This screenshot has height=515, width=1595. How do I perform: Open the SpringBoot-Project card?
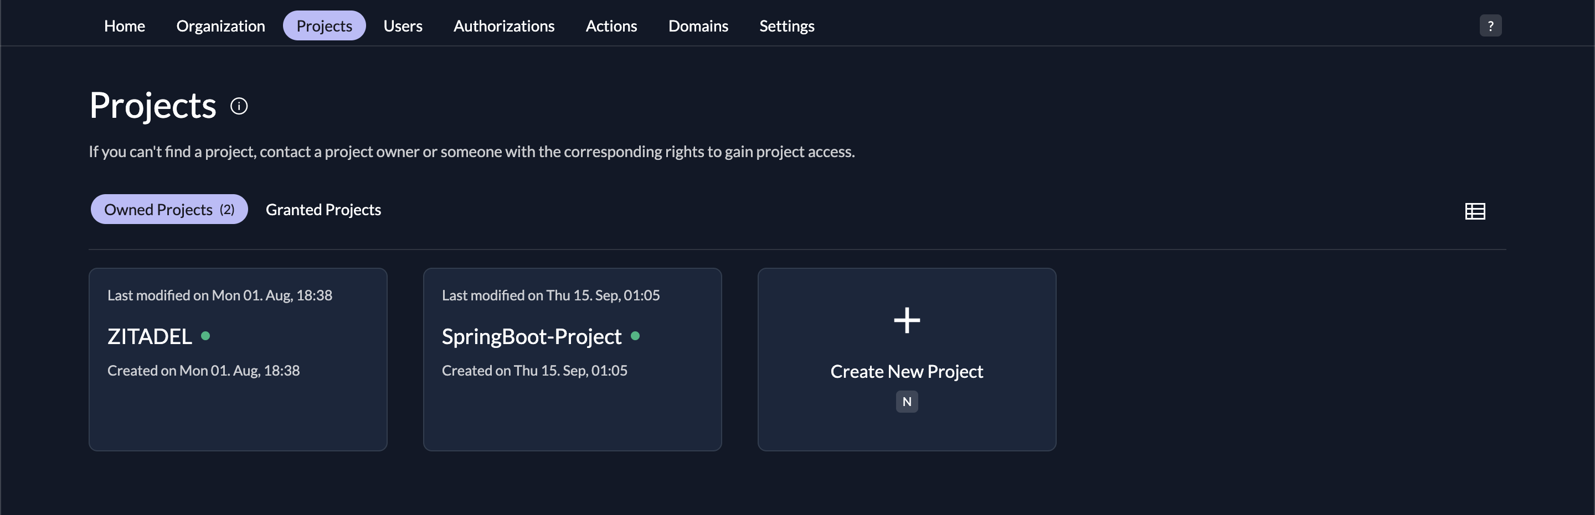point(572,396)
